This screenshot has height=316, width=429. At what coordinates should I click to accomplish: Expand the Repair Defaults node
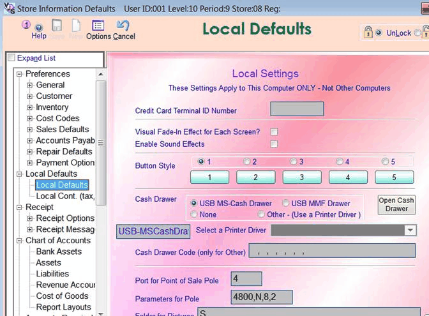[x=29, y=151]
